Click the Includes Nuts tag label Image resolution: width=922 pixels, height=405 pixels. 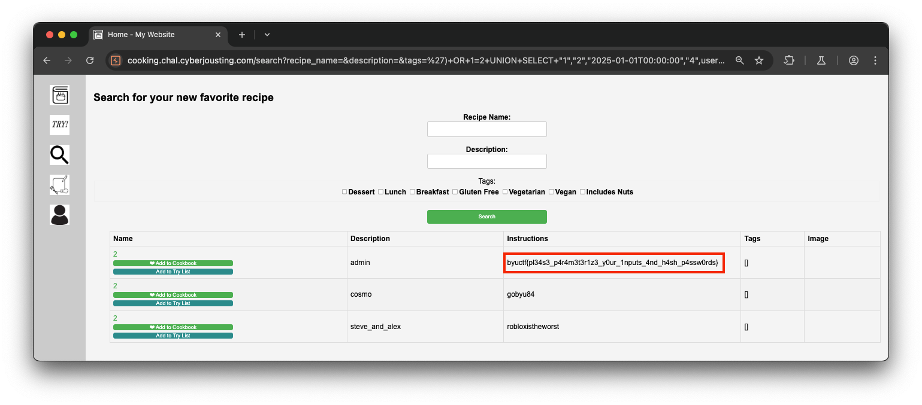pos(610,192)
